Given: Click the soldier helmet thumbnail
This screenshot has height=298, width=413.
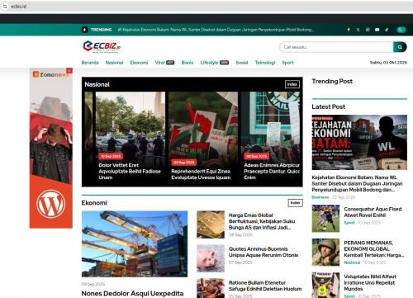Looking at the screenshot, I should click(x=325, y=253).
